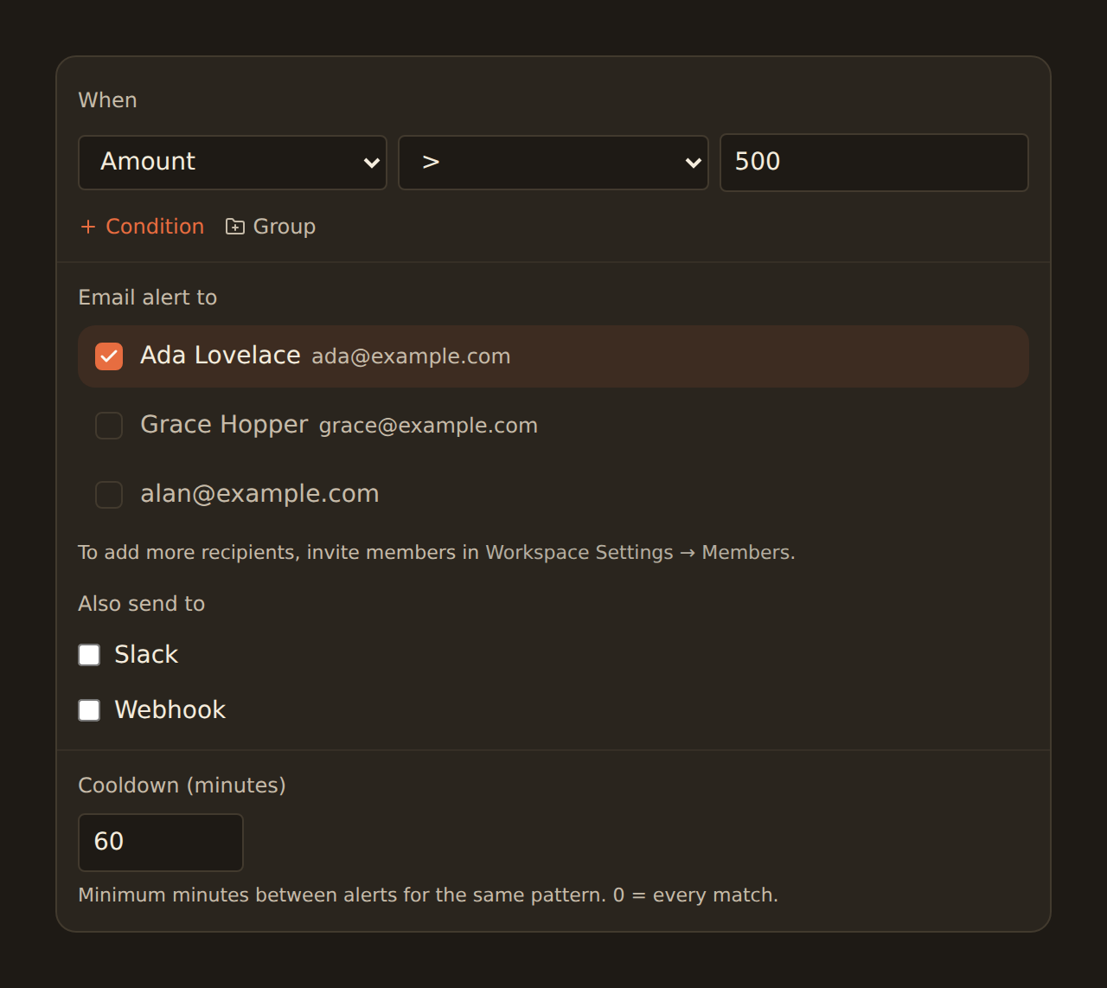This screenshot has width=1107, height=988.
Task: Click the 'Email alert to' label
Action: pyautogui.click(x=148, y=298)
